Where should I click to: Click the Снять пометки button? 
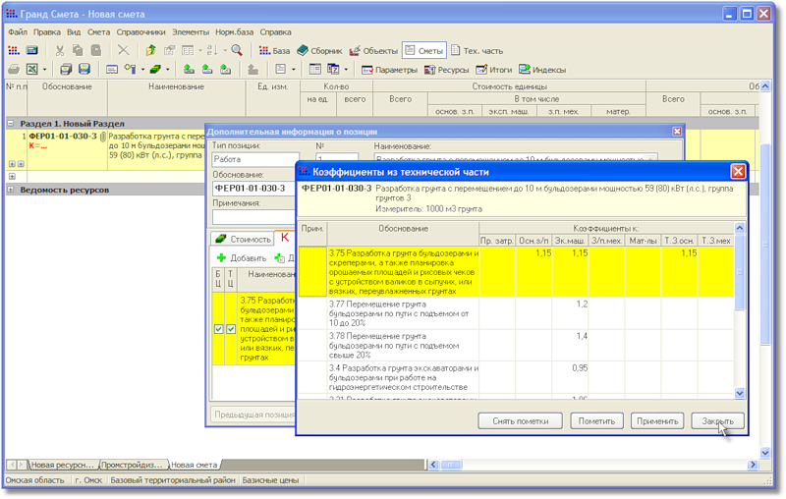point(520,420)
